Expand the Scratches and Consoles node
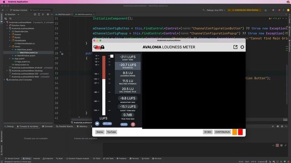The height and width of the screenshot is (163, 291). tap(5, 80)
